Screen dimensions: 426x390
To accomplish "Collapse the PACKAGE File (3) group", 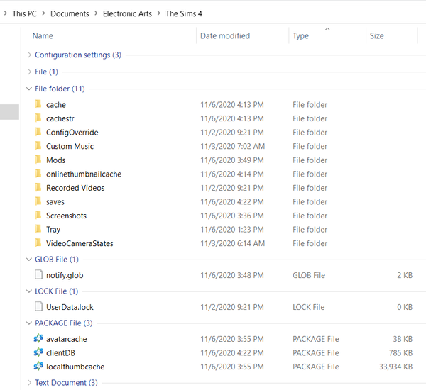I will point(29,323).
